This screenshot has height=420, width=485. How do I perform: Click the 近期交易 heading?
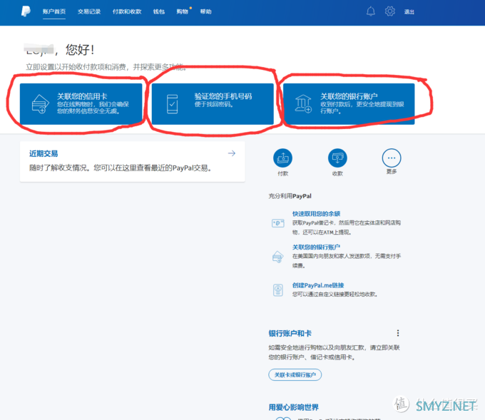pos(44,154)
